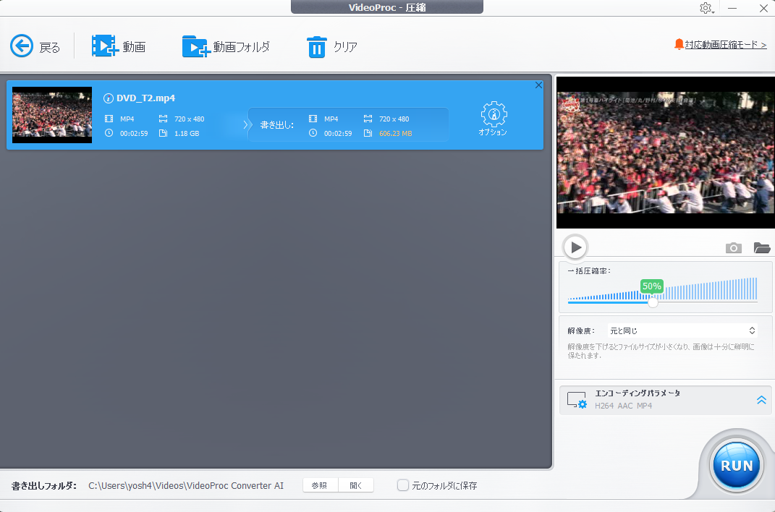Image resolution: width=775 pixels, height=512 pixels.
Task: Open the settings gear in title bar
Action: pos(706,8)
